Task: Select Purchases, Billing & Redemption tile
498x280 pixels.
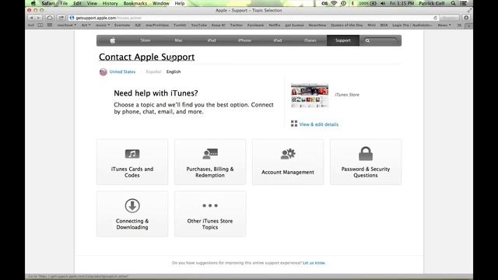Action: 210,162
